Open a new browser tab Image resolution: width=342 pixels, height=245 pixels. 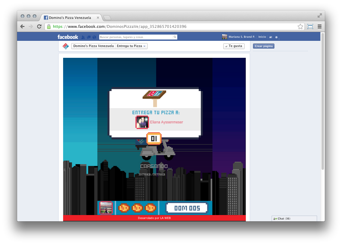coord(107,18)
